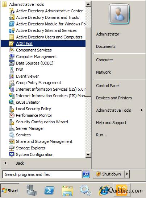Click the Computer Management icon
Image resolution: width=146 pixels, height=198 pixels.
[12, 57]
